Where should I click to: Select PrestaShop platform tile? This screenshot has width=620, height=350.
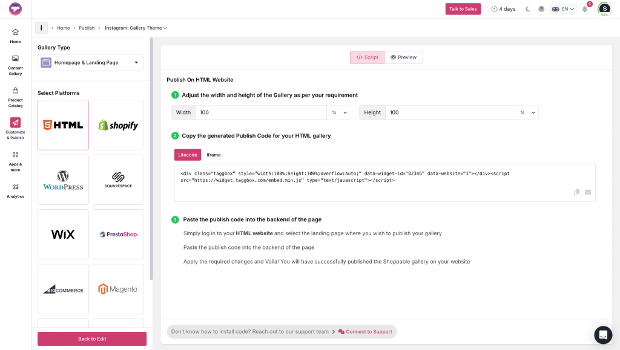point(118,235)
